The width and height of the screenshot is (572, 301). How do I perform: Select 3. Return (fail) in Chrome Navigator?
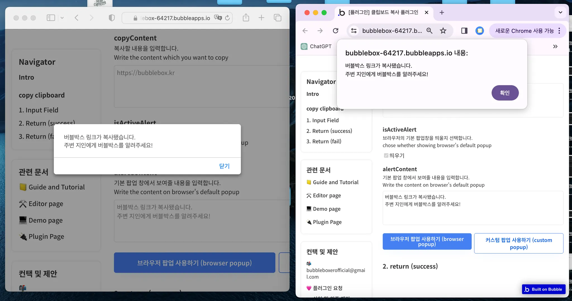(324, 141)
